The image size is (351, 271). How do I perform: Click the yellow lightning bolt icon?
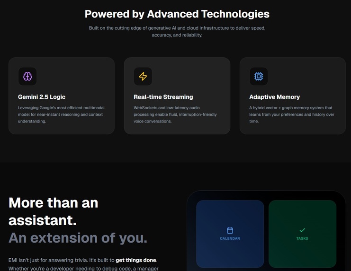coord(143,77)
